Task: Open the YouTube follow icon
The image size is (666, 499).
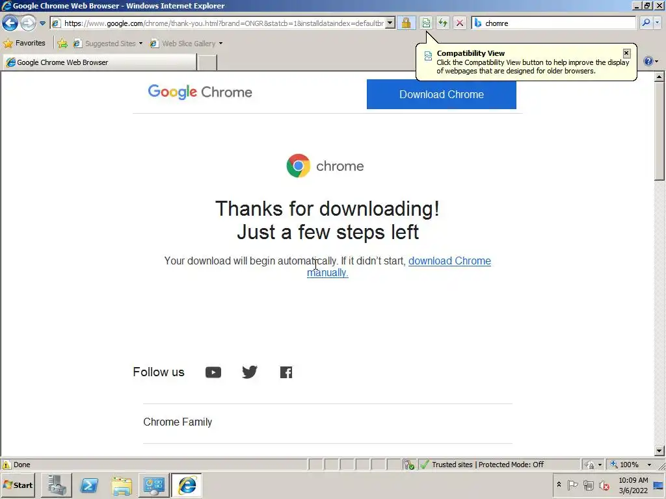Action: [x=213, y=372]
